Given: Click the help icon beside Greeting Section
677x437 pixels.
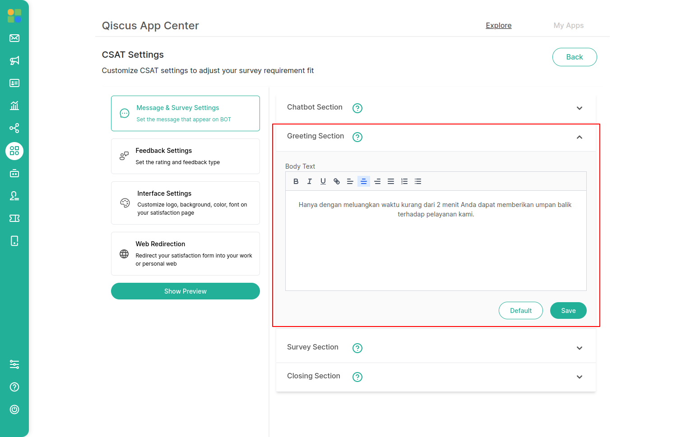Looking at the screenshot, I should point(357,137).
